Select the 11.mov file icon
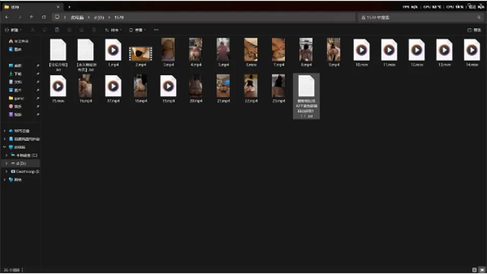The image size is (487, 274). click(x=389, y=50)
